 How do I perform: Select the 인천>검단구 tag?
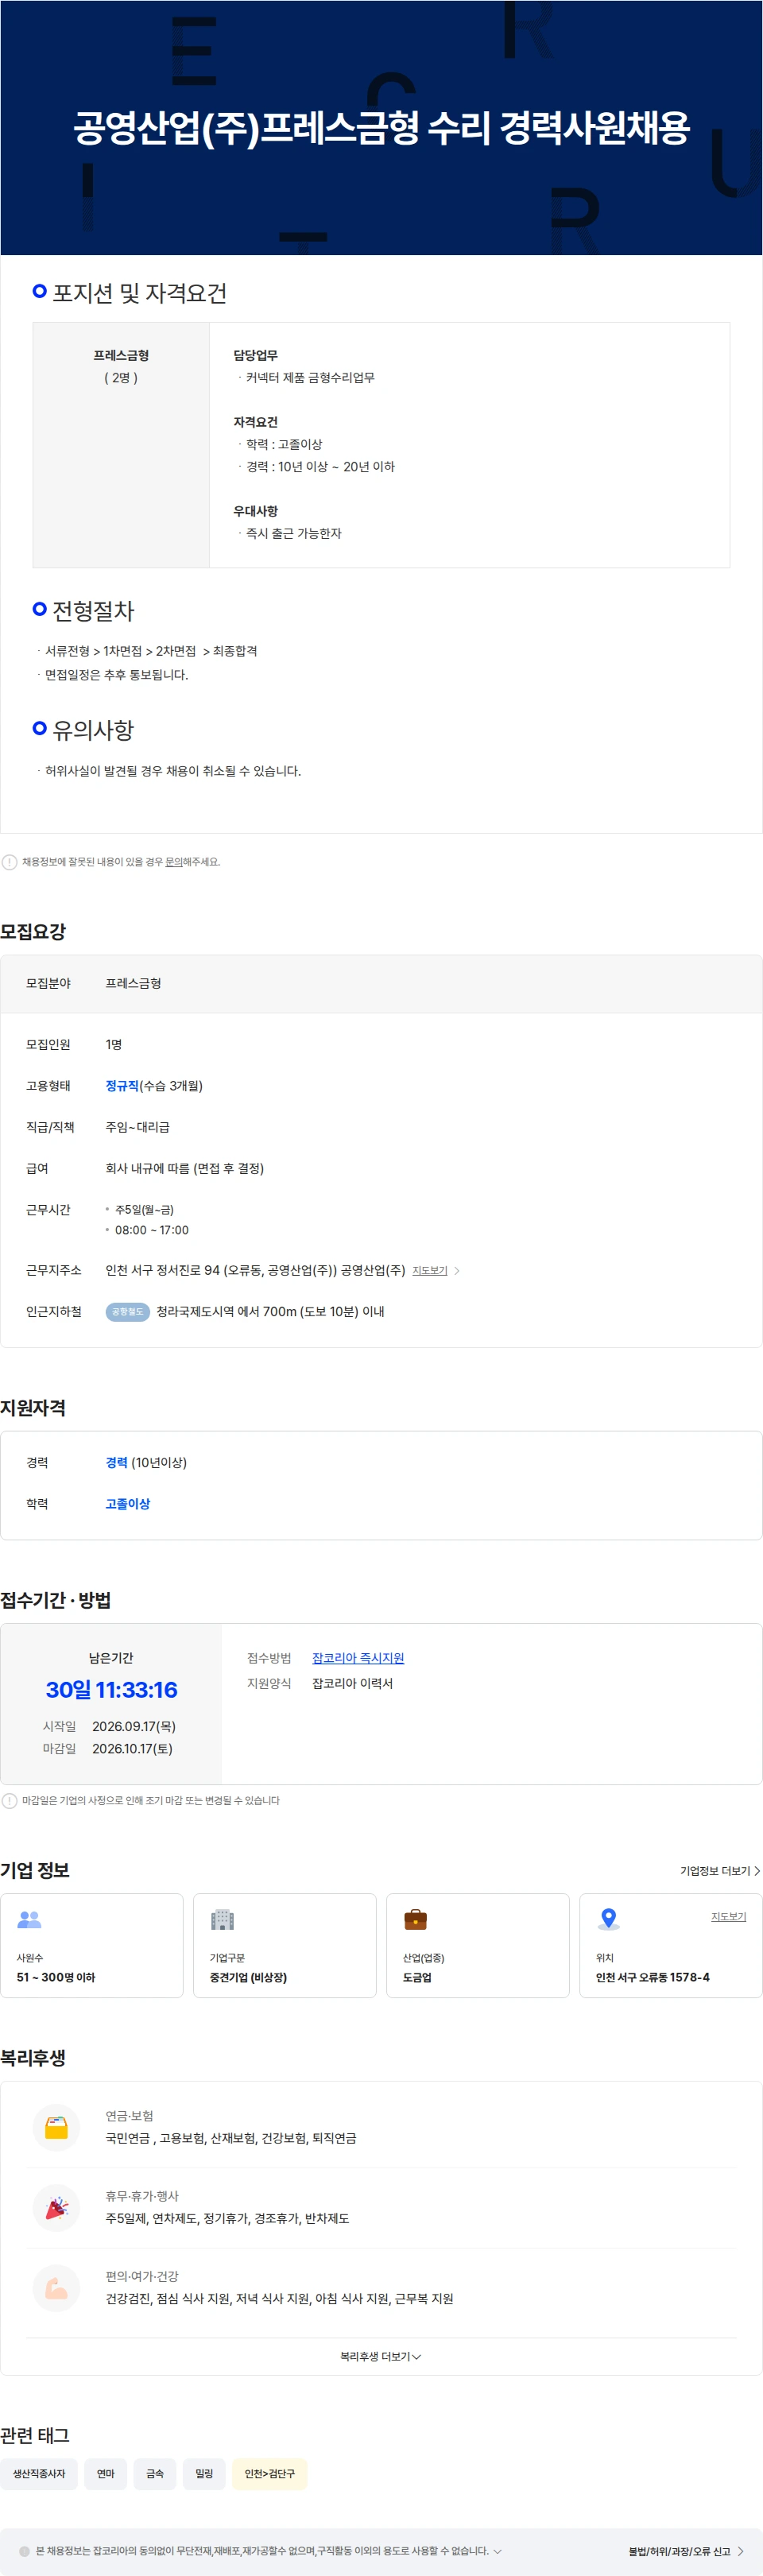click(270, 2474)
